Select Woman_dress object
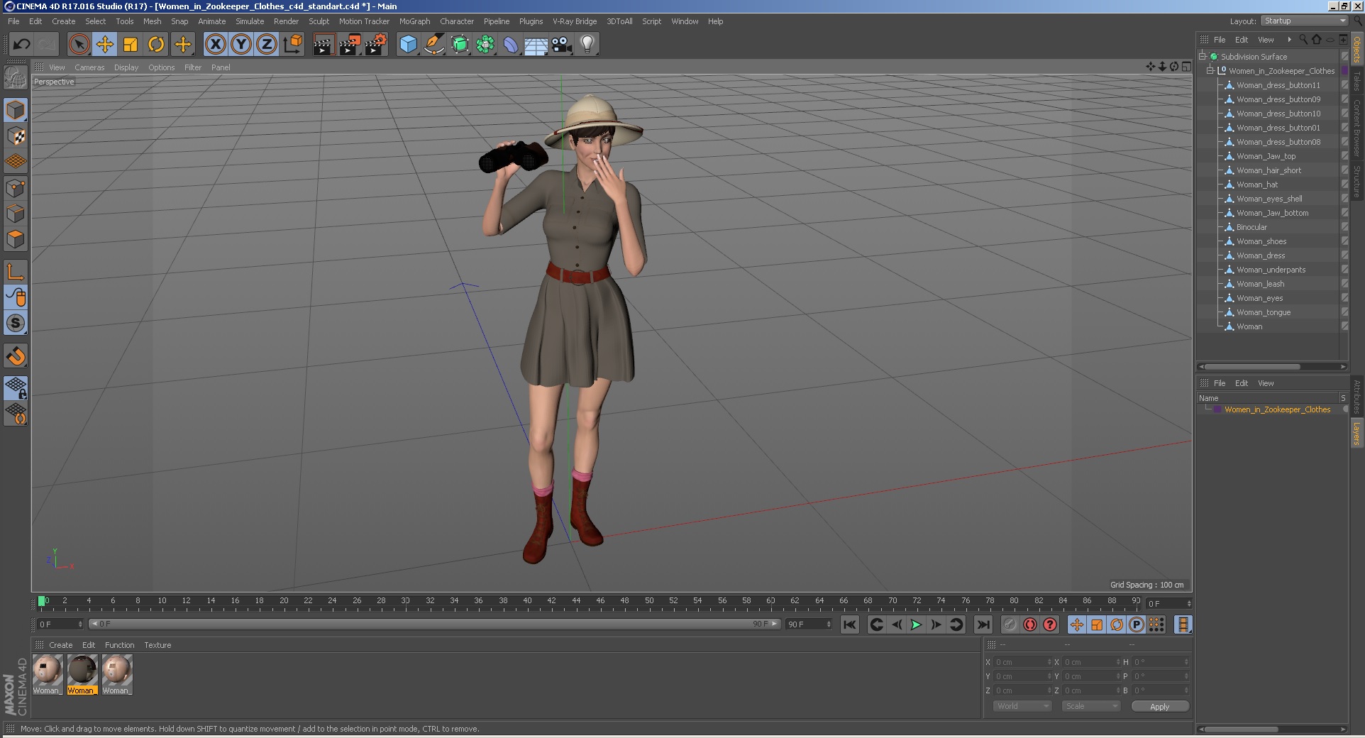 [x=1261, y=255]
